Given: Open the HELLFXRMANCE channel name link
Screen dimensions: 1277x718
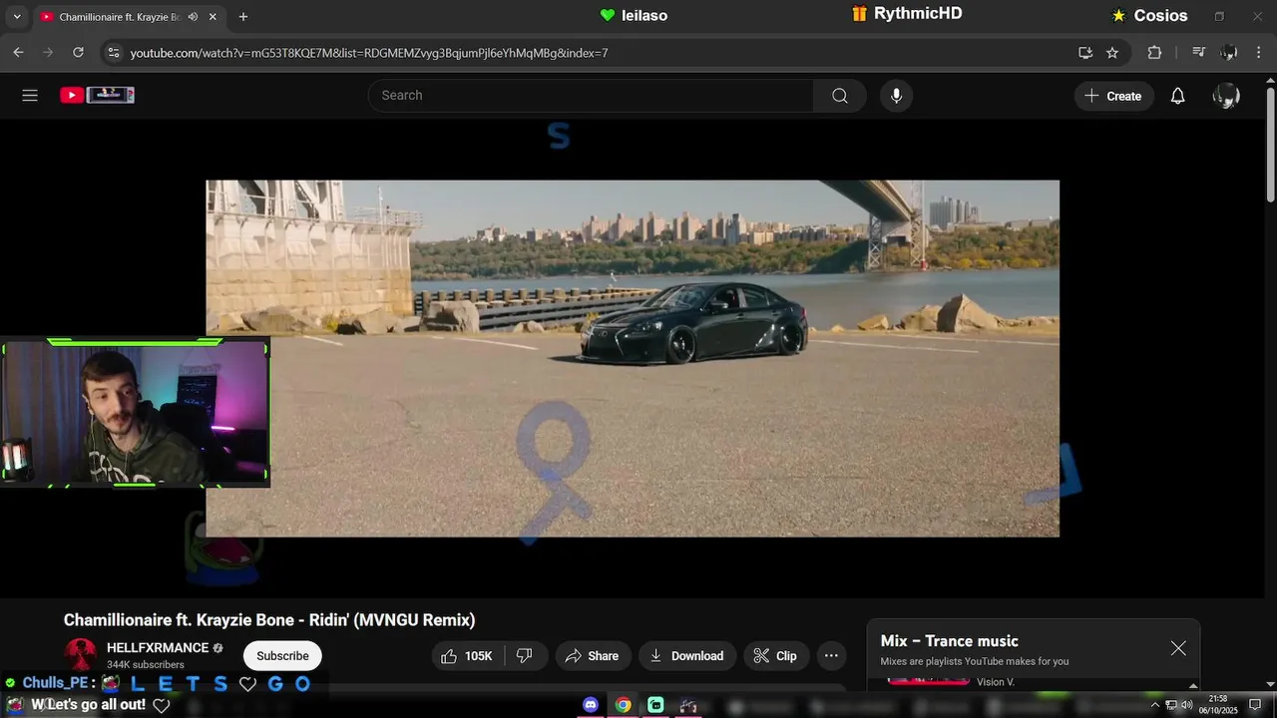Looking at the screenshot, I should coord(158,648).
